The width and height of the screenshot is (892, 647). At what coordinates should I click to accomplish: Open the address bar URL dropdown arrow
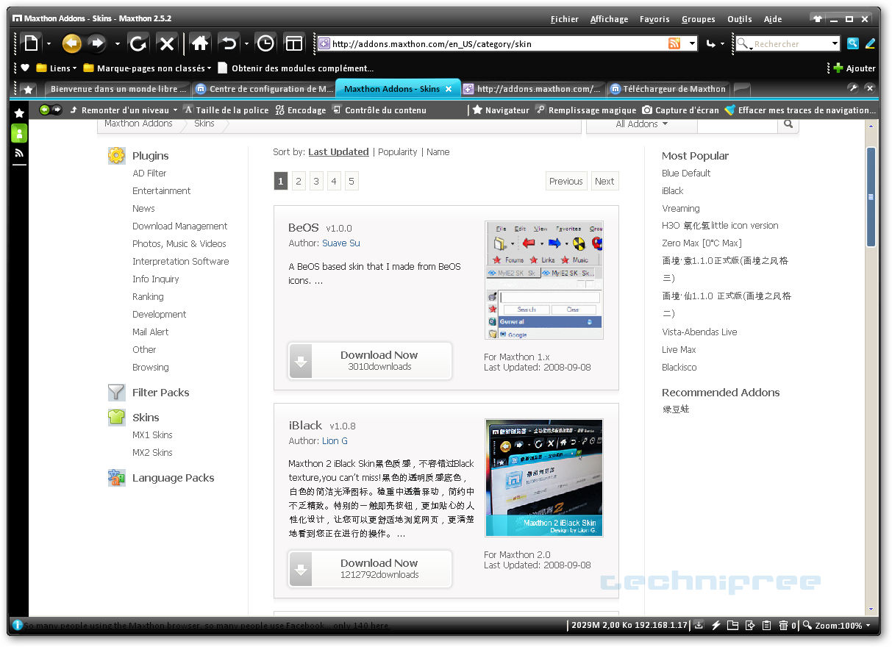point(692,44)
